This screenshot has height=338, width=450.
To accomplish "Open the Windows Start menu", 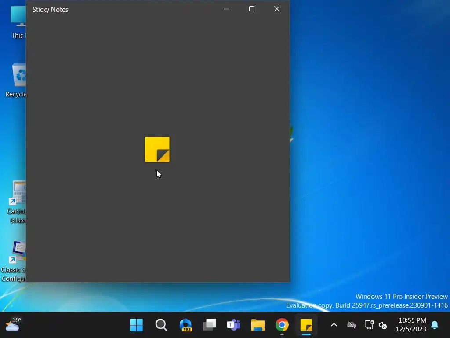I will (136, 325).
